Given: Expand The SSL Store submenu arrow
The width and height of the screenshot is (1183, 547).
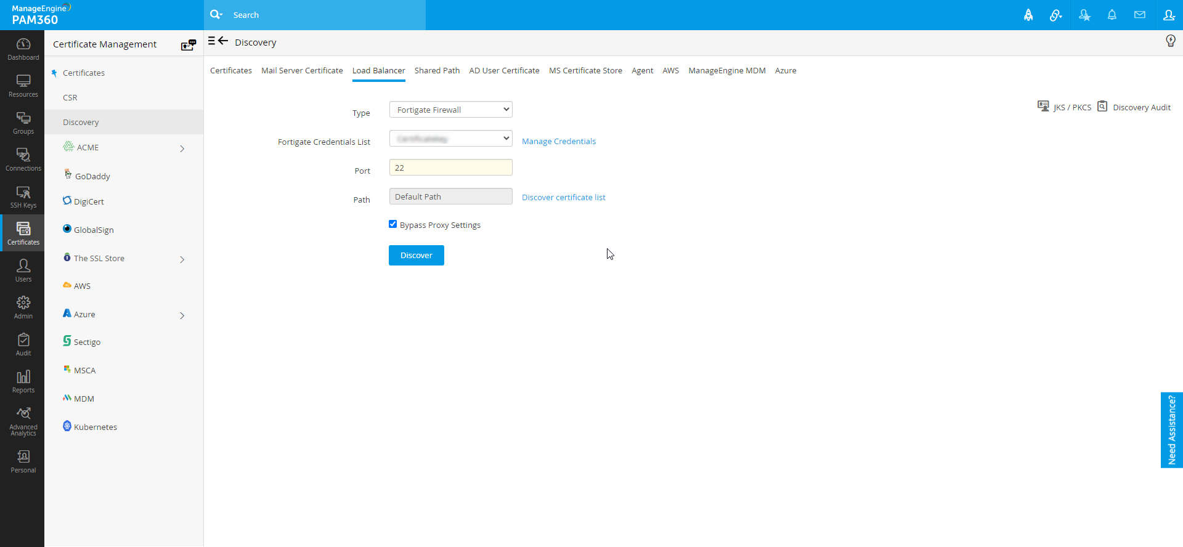Looking at the screenshot, I should pos(182,259).
